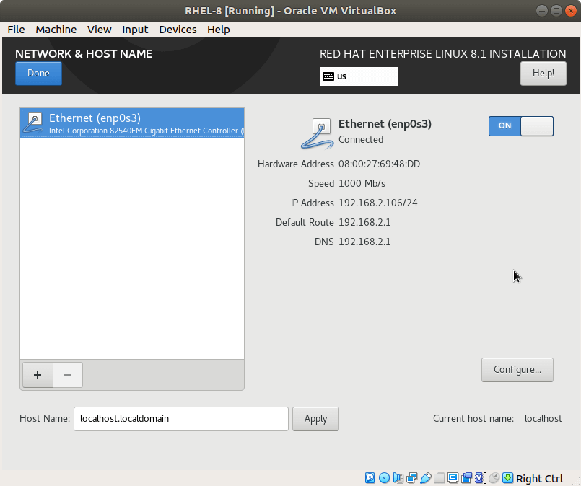Click the Speed value 1000 Mb/s
581x486 pixels.
362,184
